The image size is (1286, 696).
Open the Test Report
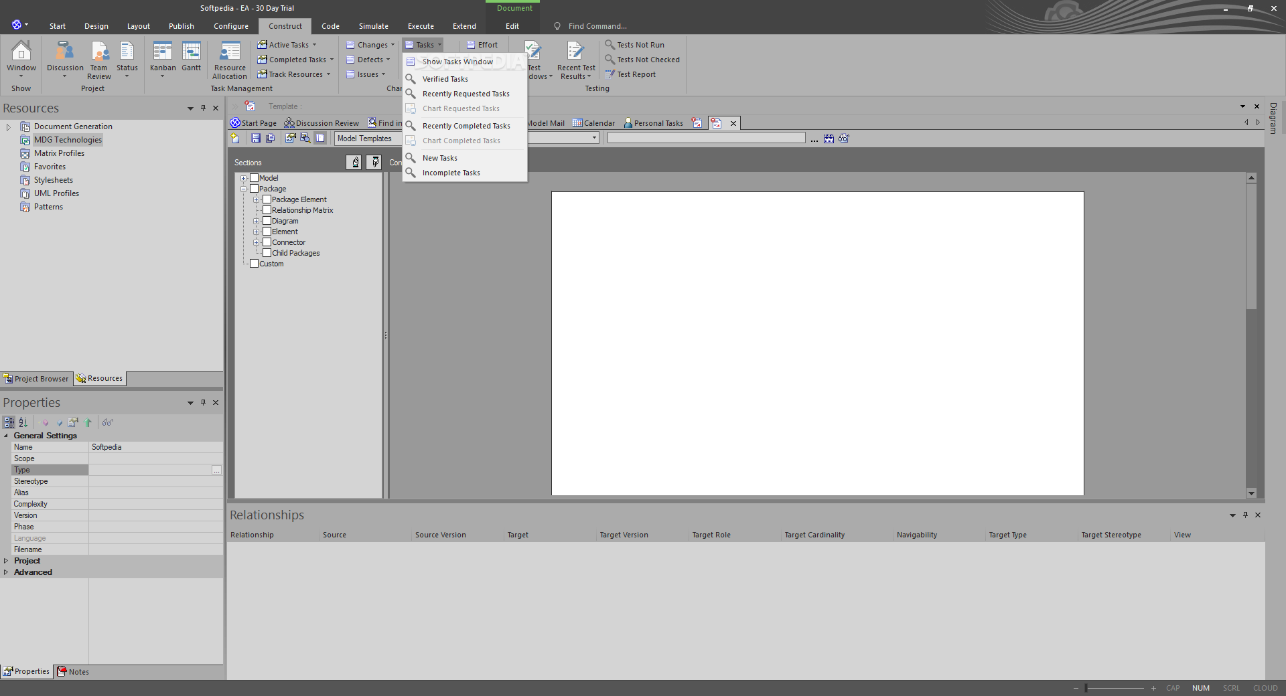[630, 74]
